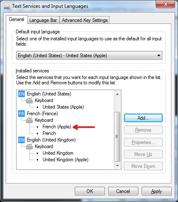Click the services list scroll up arrow
The height and width of the screenshot is (202, 178).
(117, 94)
